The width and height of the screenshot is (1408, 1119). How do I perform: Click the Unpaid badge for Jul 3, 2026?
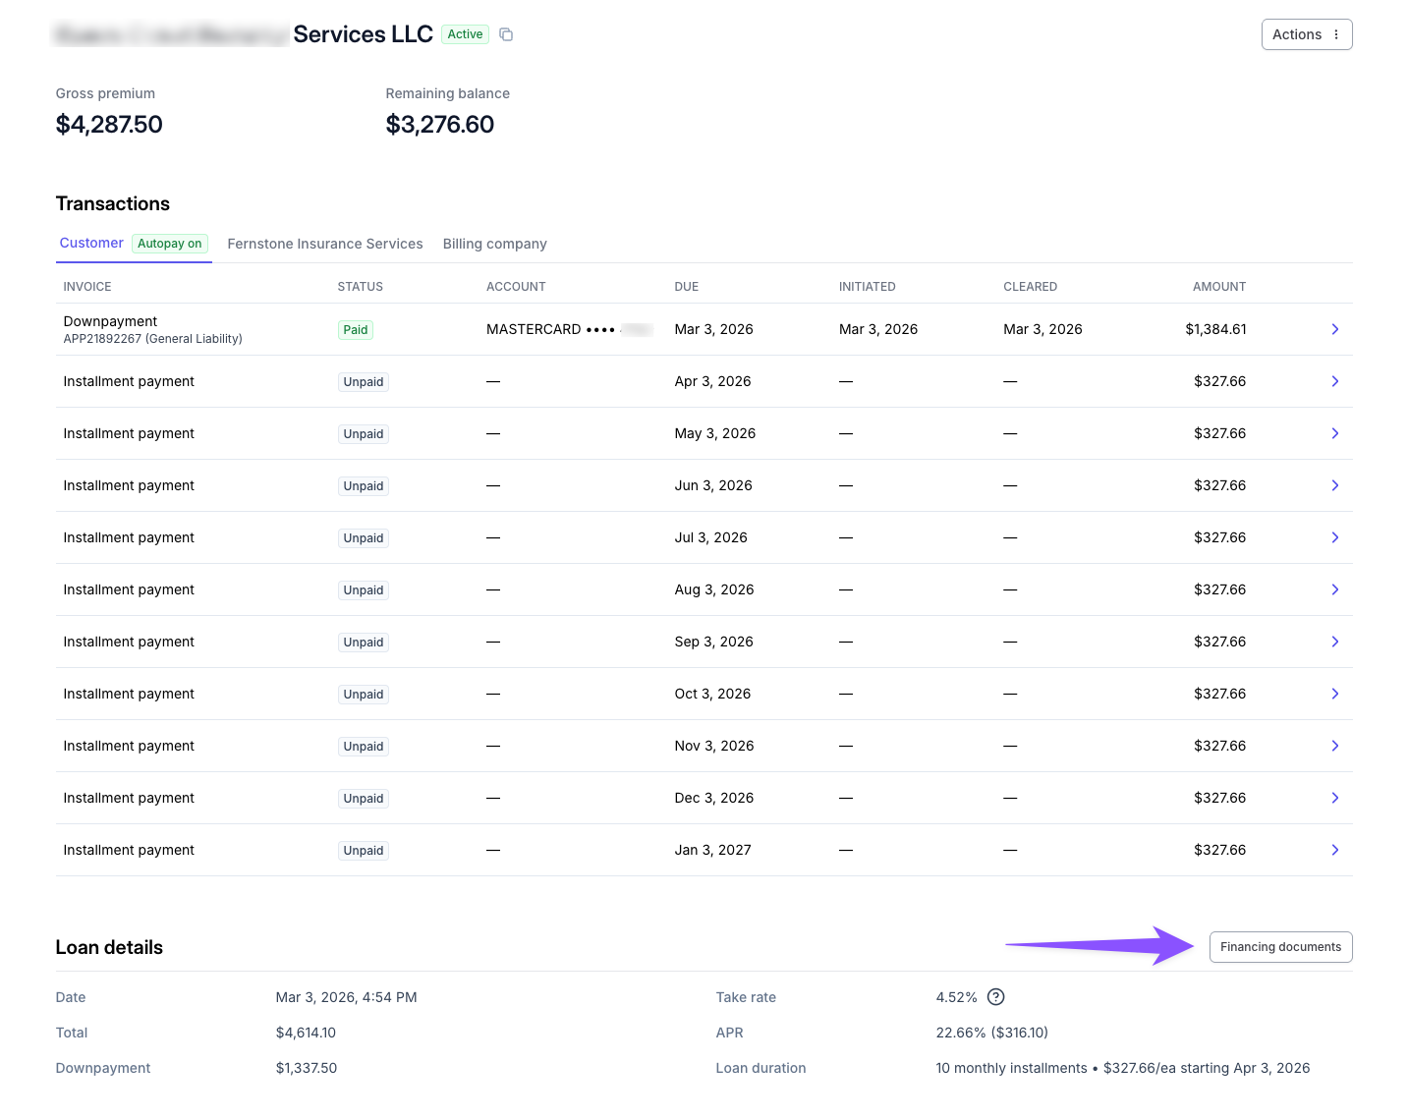(364, 538)
